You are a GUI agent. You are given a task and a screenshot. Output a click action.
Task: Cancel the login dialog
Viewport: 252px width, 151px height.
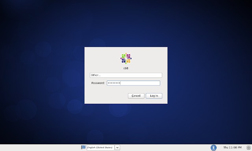pos(136,96)
